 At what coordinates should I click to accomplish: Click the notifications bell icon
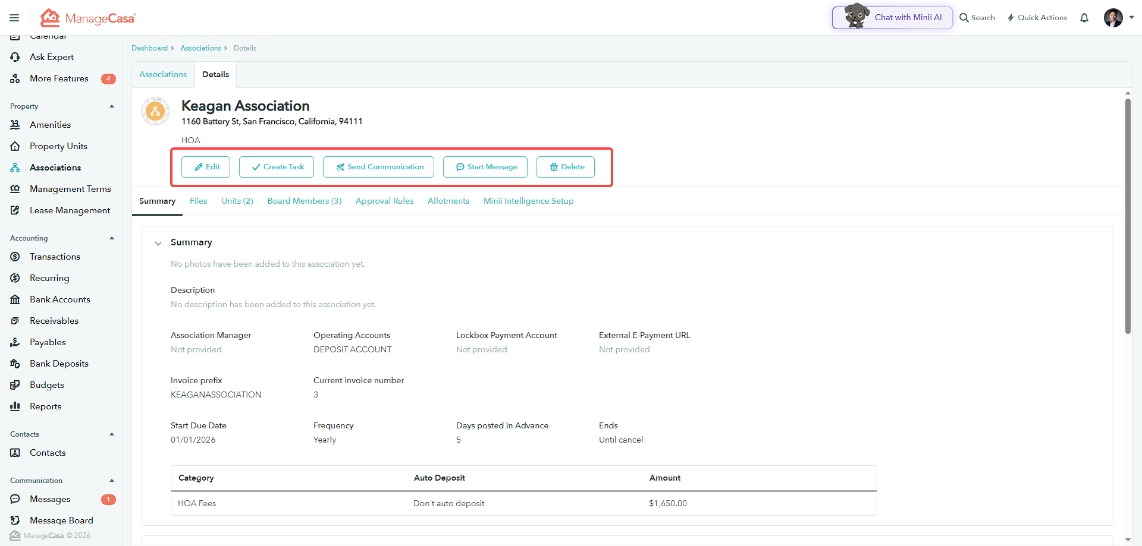pyautogui.click(x=1084, y=18)
